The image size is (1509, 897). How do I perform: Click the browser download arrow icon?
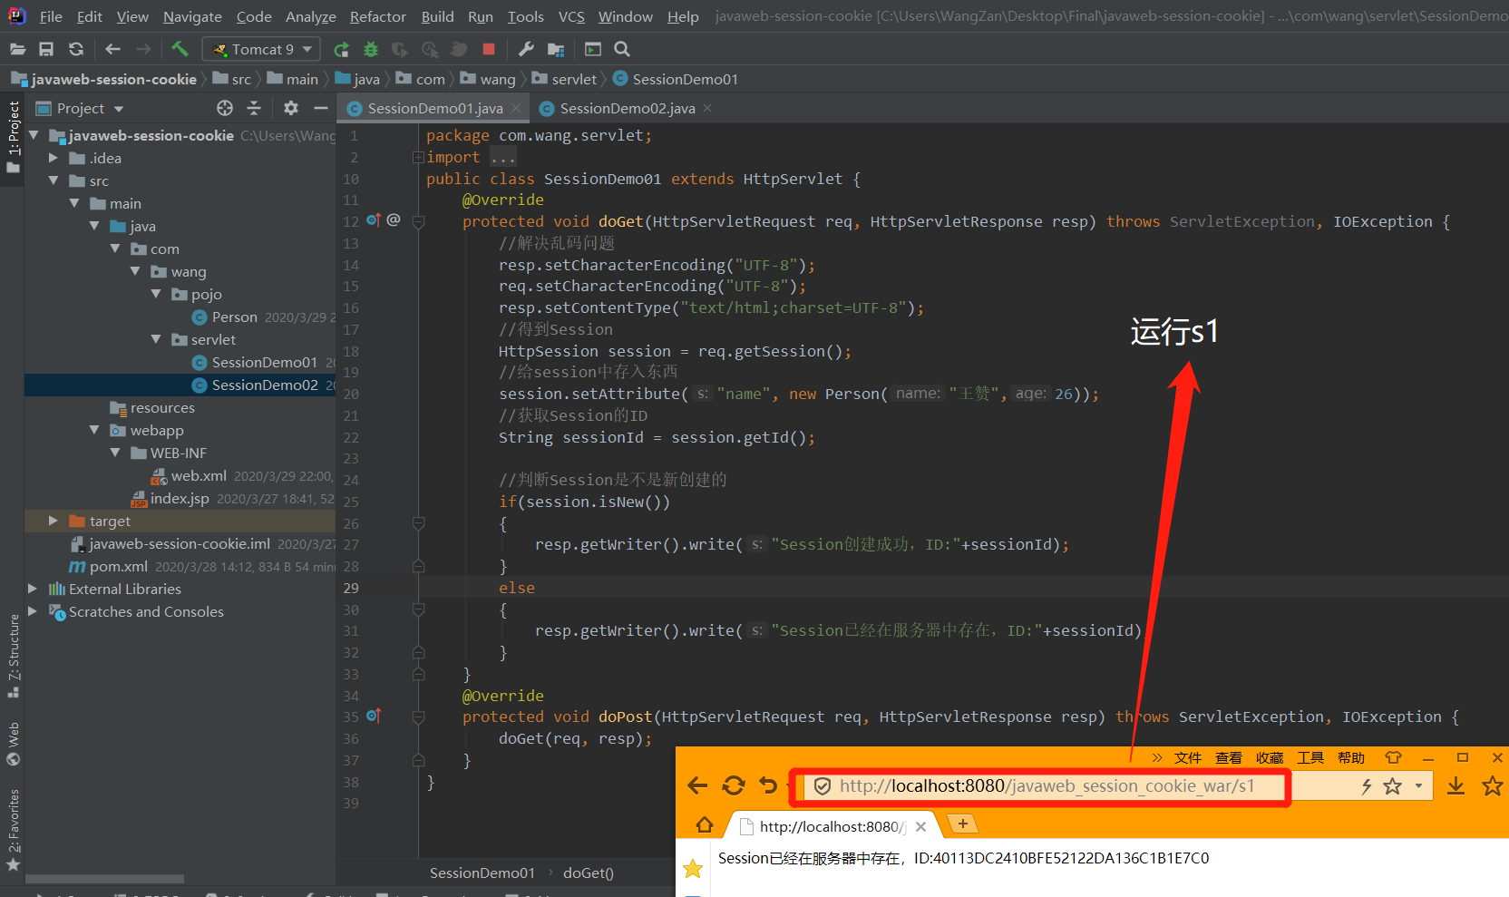pos(1455,785)
